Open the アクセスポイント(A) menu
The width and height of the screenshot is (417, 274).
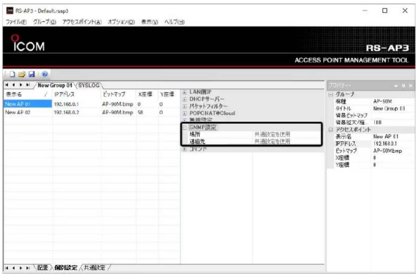point(82,22)
